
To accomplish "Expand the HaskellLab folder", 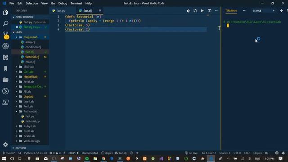I will click(17, 77).
